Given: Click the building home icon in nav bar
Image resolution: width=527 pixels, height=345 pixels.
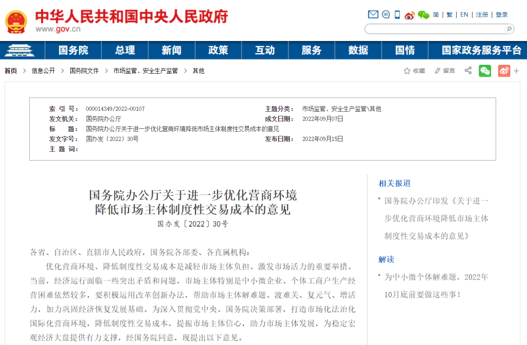Looking at the screenshot, I should point(21,50).
